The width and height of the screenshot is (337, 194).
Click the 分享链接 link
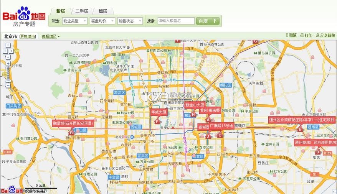point(327,35)
